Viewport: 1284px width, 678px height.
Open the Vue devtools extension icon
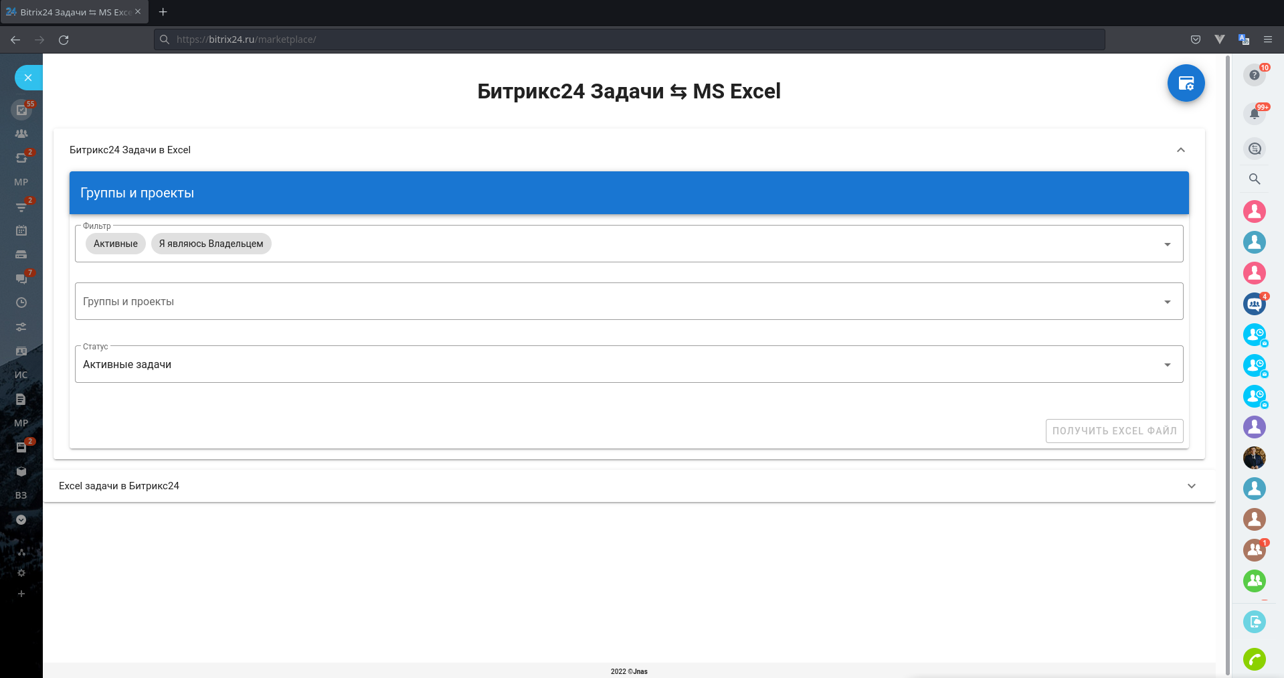(x=1220, y=39)
